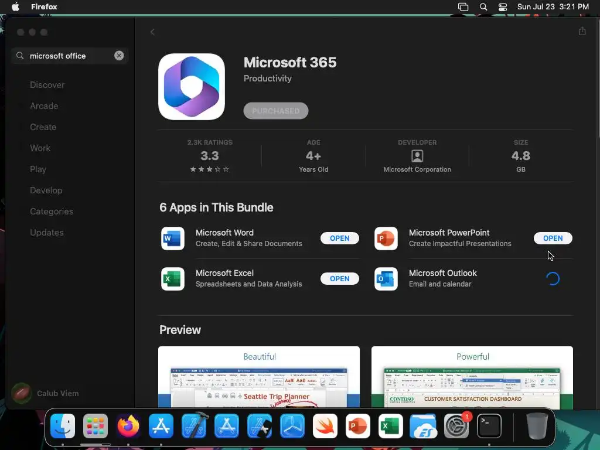
Task: Select Discover in the sidebar
Action: [47, 85]
